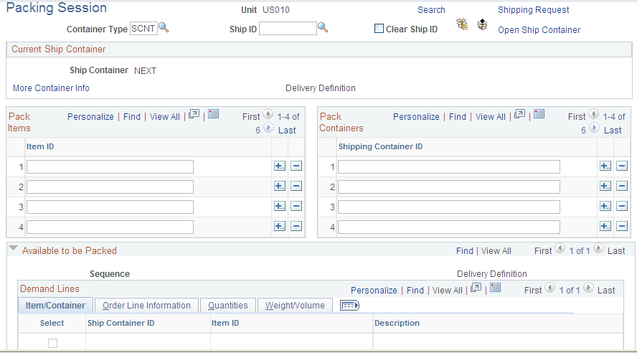Click Shipping Container ID field in row 4

(x=449, y=227)
